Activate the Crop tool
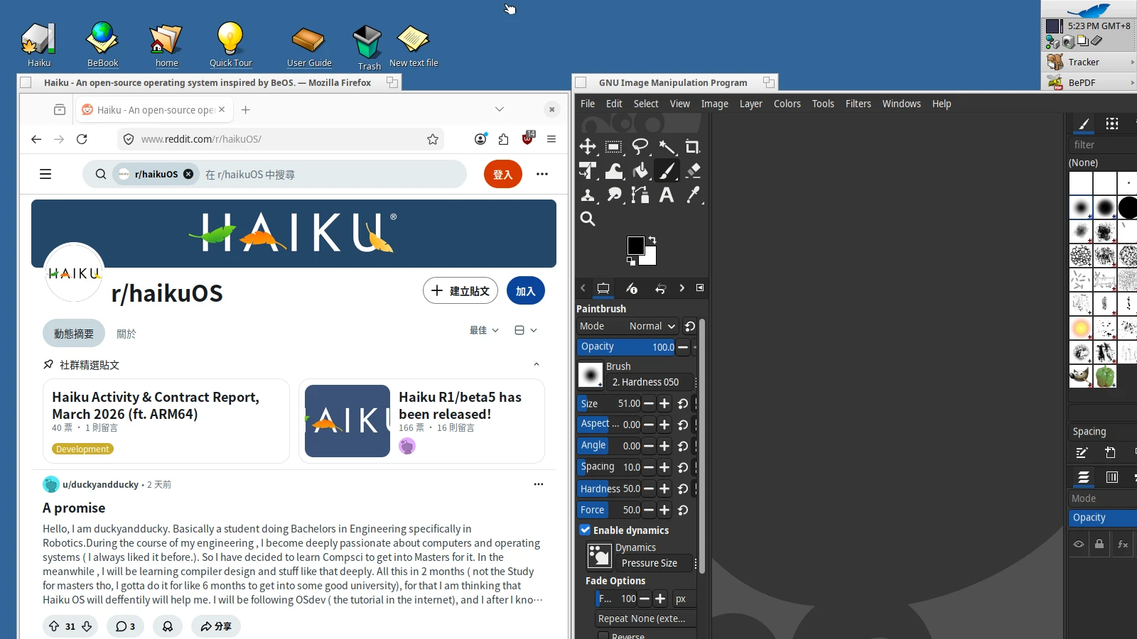 coord(692,147)
